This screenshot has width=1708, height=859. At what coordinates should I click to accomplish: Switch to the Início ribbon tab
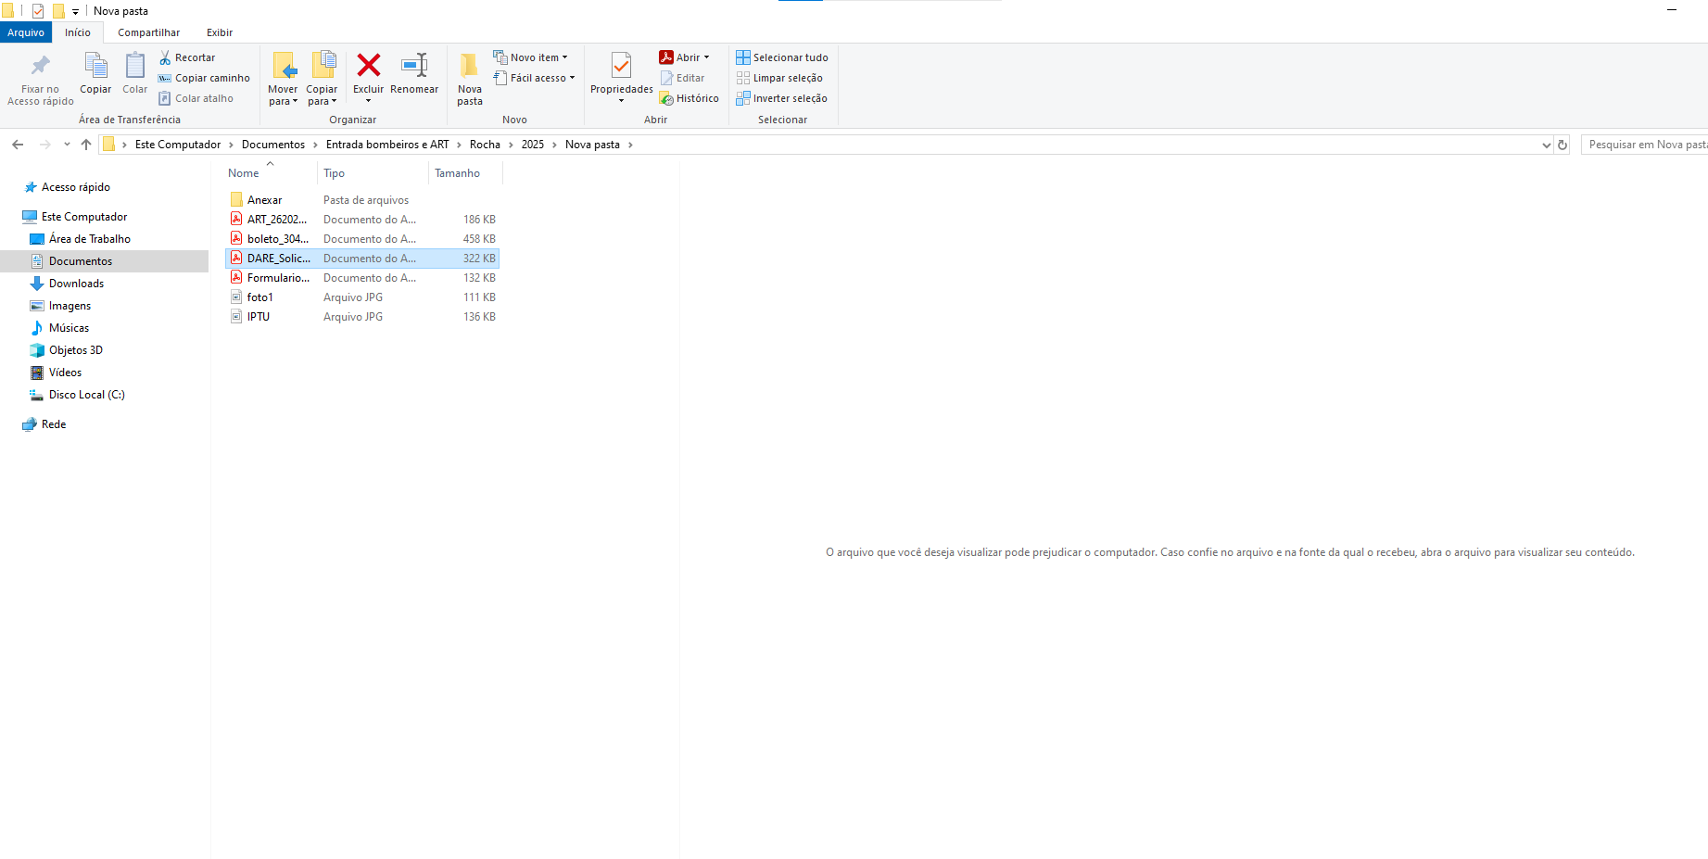pos(78,32)
